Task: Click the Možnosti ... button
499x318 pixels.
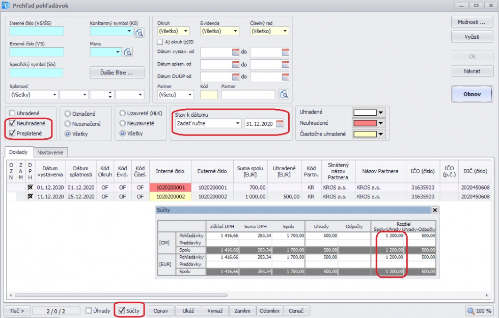Action: (472, 22)
